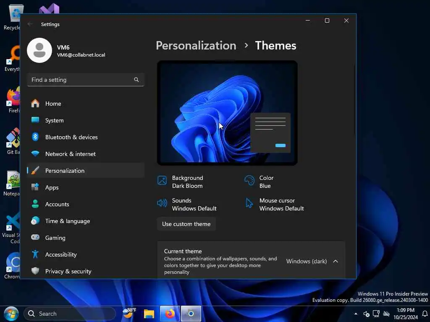Click the Color palette icon

click(x=249, y=180)
